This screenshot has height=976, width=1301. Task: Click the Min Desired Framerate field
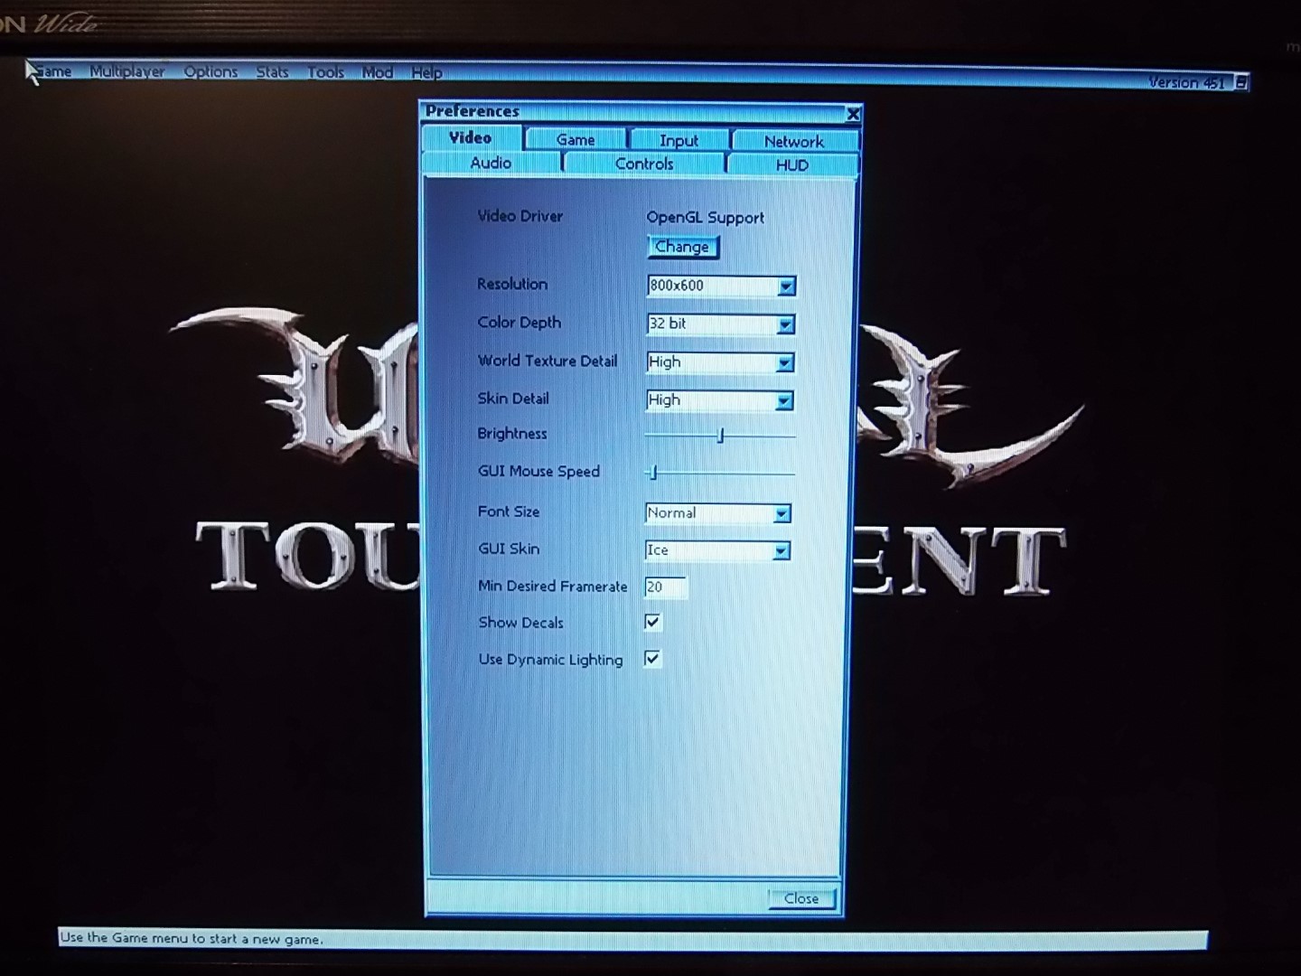pyautogui.click(x=666, y=587)
